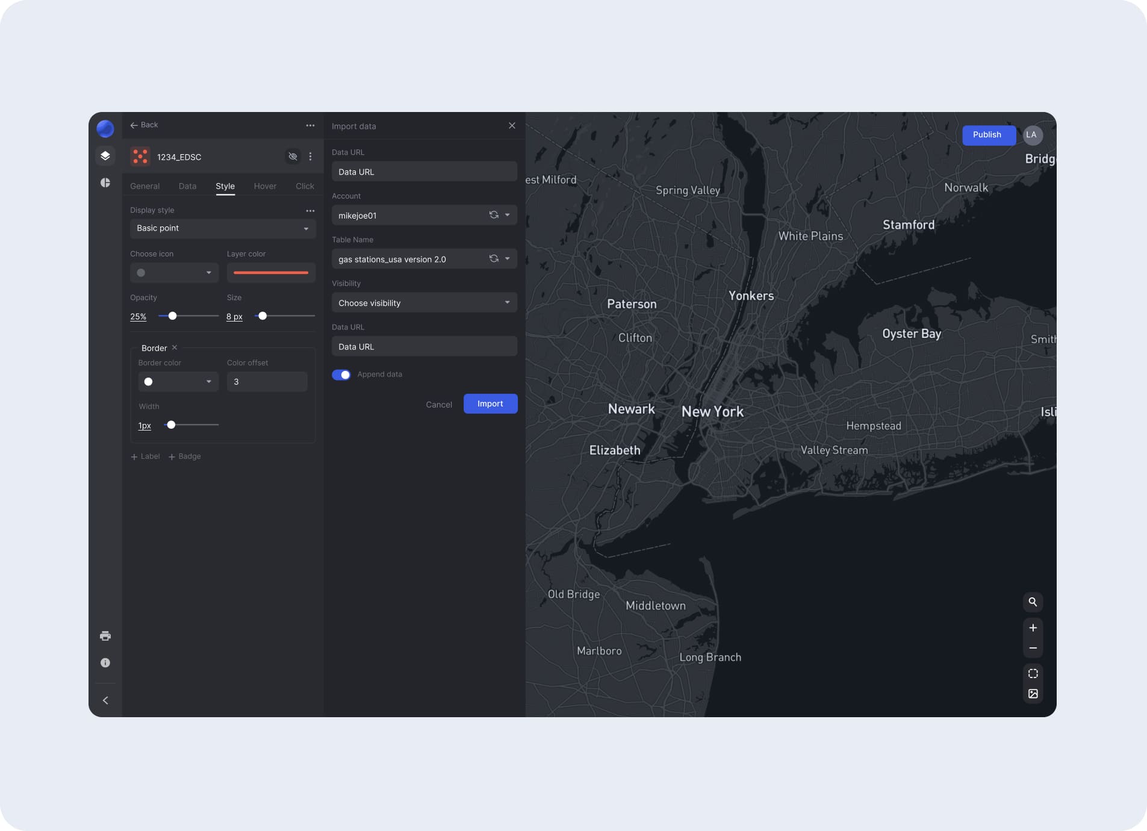This screenshot has width=1147, height=831.
Task: Switch to the General tab
Action: click(145, 186)
